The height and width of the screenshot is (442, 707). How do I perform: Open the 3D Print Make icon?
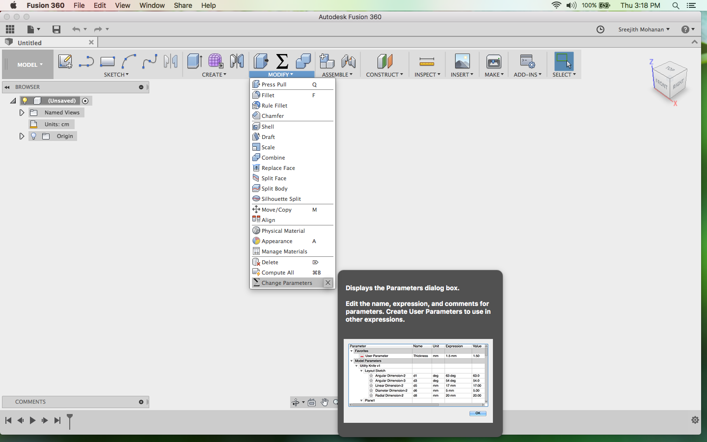[494, 61]
